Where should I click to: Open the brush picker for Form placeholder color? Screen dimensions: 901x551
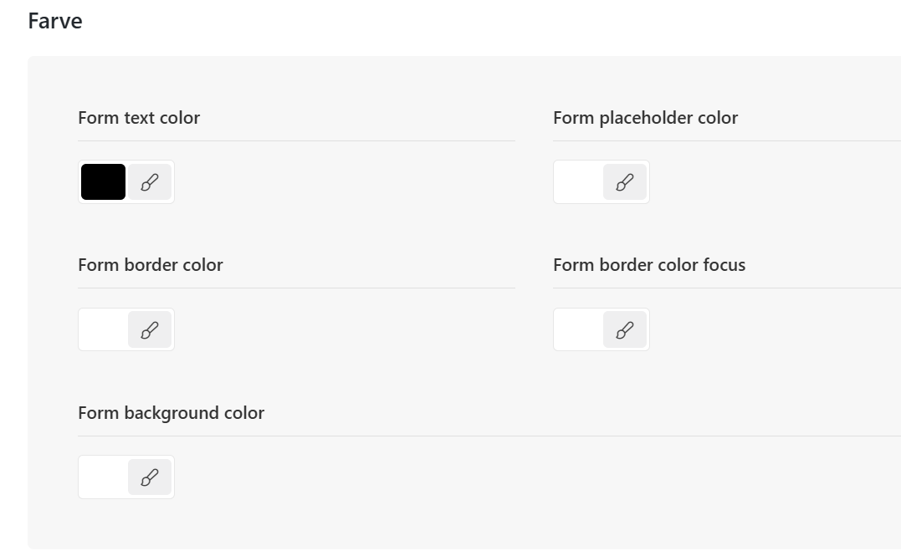(625, 182)
